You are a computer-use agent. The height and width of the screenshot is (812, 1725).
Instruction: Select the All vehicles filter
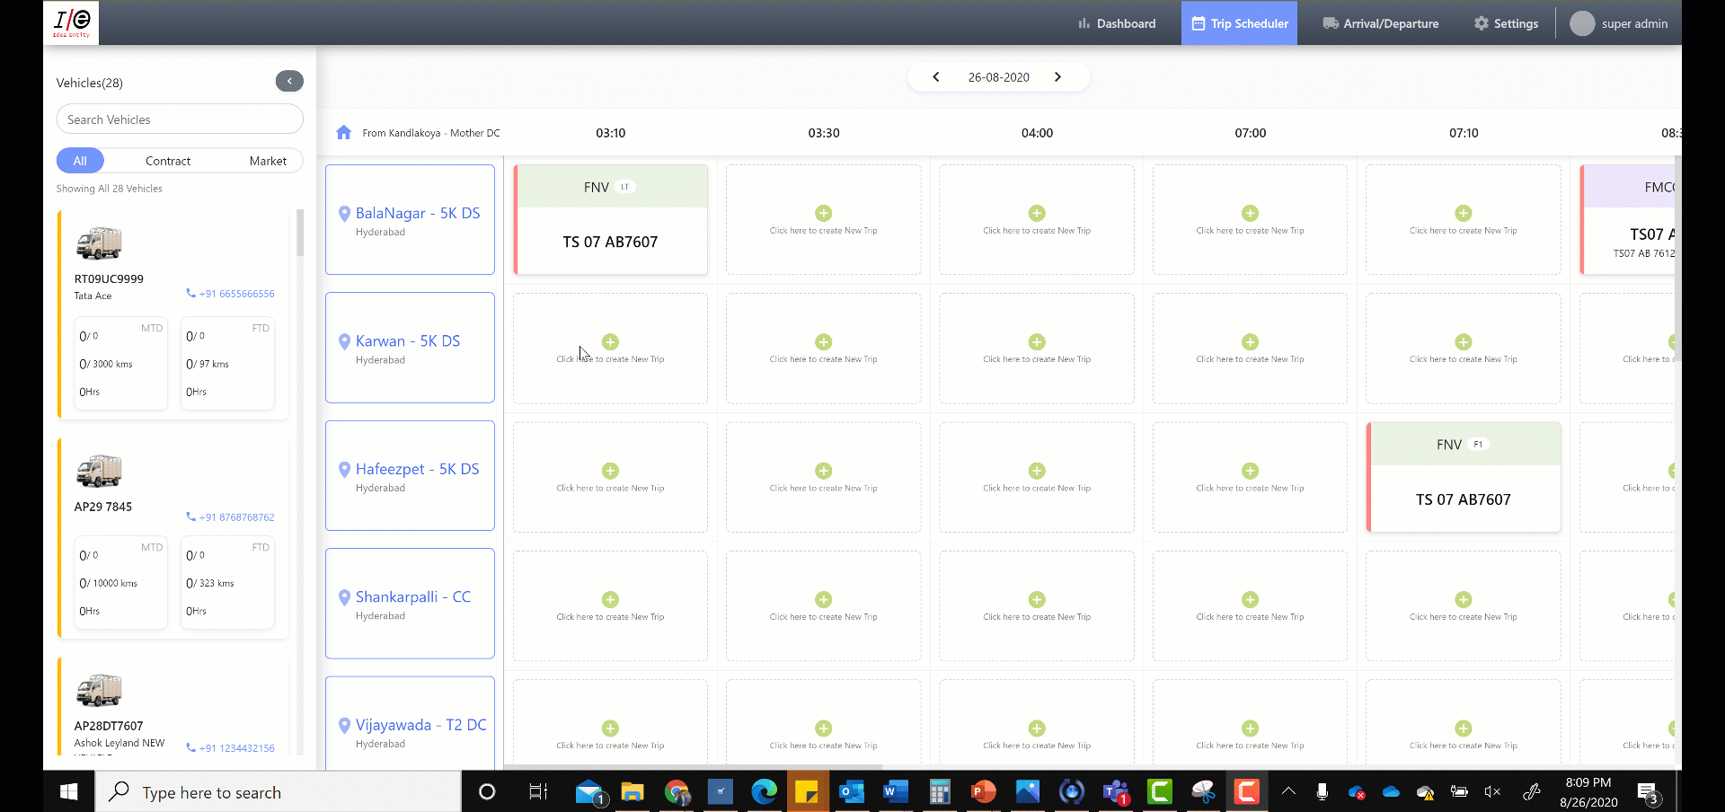tap(80, 160)
